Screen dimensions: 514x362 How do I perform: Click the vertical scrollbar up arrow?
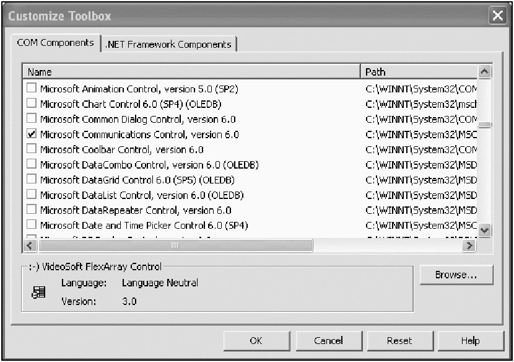tap(485, 72)
